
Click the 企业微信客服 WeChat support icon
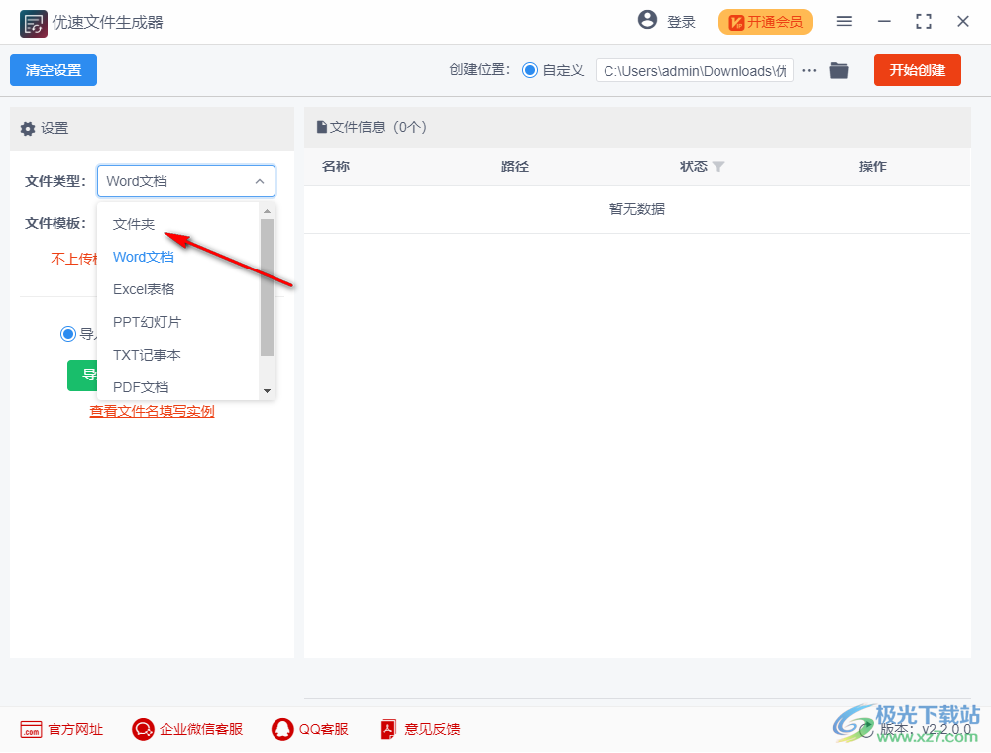point(142,729)
